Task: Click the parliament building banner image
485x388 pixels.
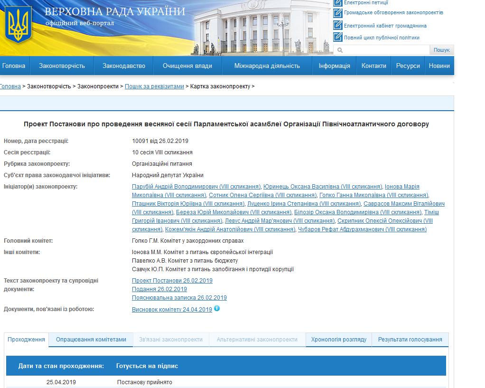Action: (x=261, y=28)
